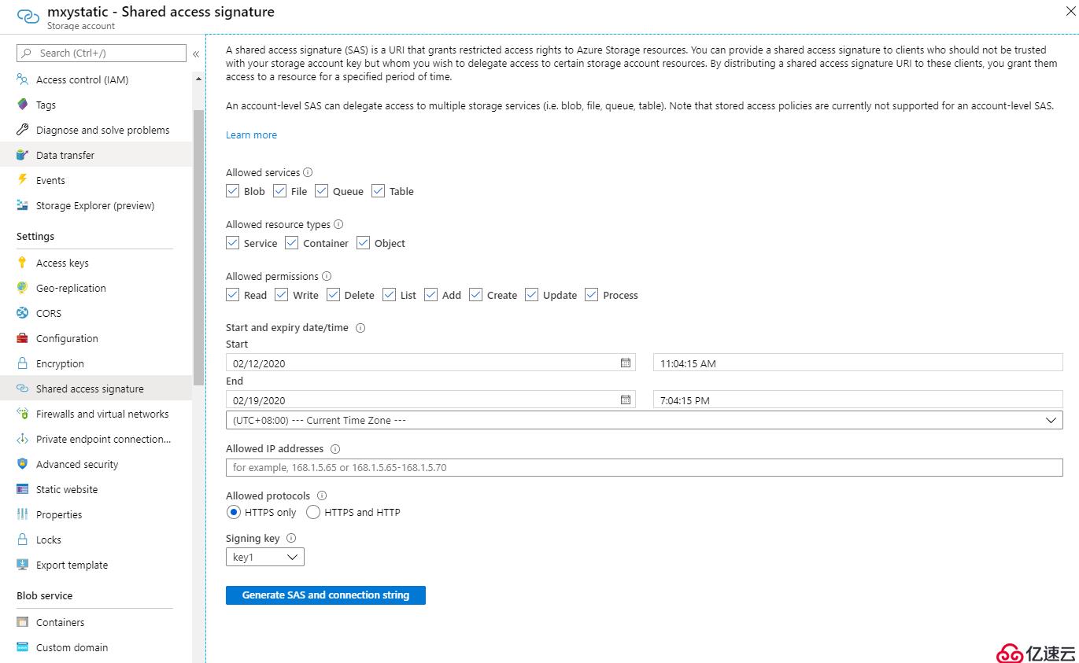This screenshot has width=1079, height=663.
Task: Click the Configuration toolbox icon
Action: (23, 338)
